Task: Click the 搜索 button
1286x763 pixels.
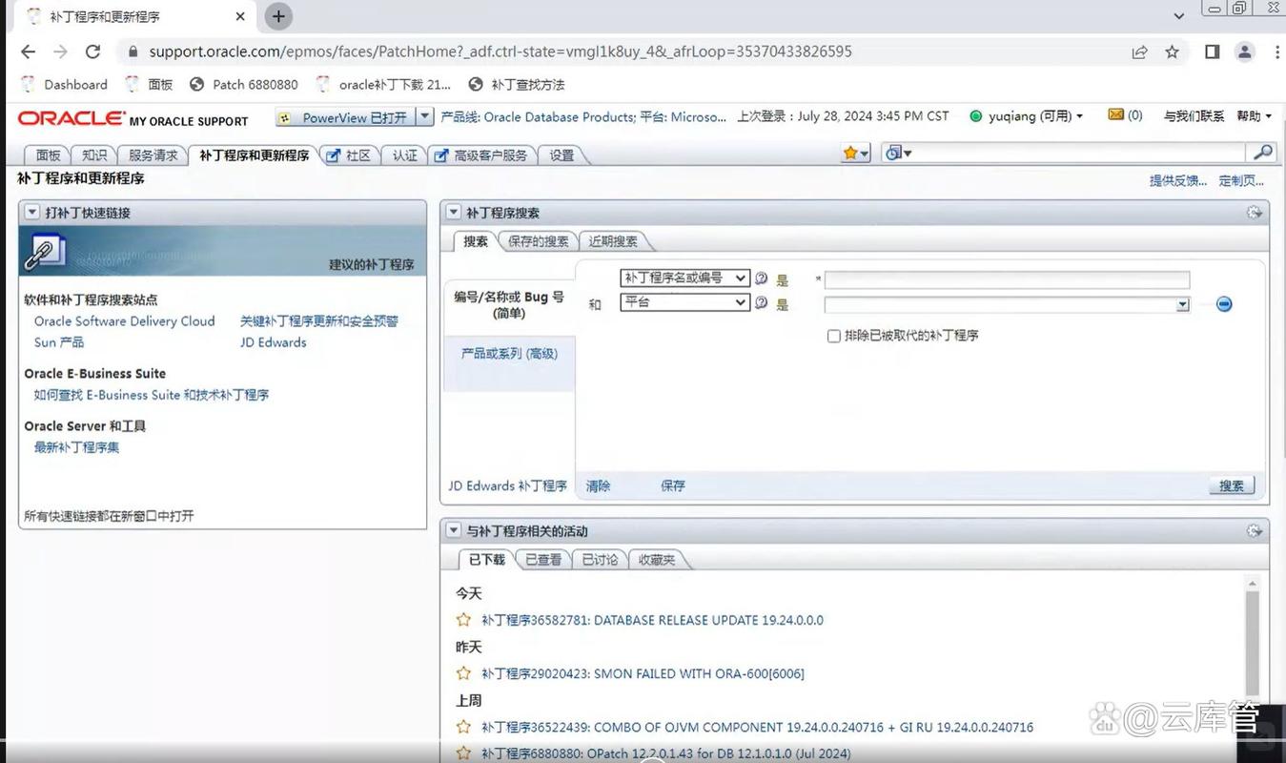Action: [x=1232, y=485]
